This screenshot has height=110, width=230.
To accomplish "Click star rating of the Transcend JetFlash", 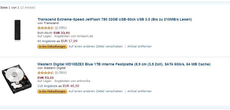I will 45,28.
